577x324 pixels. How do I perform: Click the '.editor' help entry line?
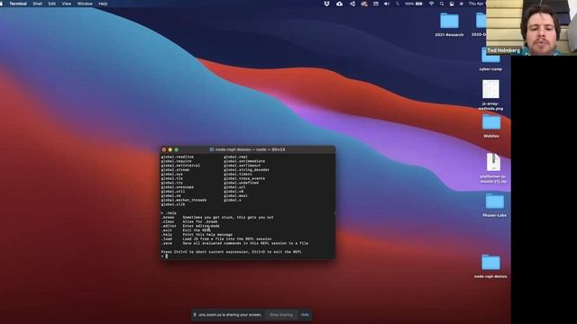point(190,226)
